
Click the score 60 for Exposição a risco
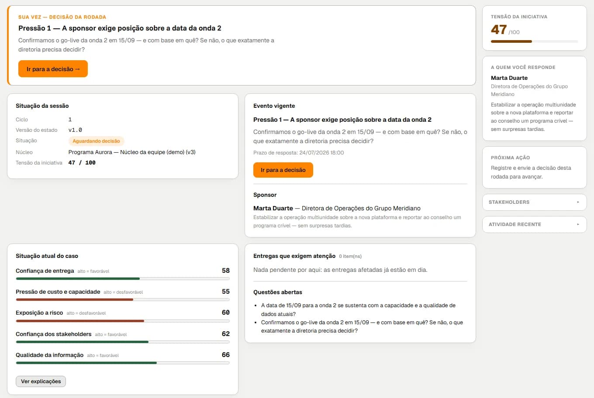point(226,312)
